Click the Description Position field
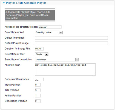The height and width of the screenshot is (110, 115). point(38,101)
